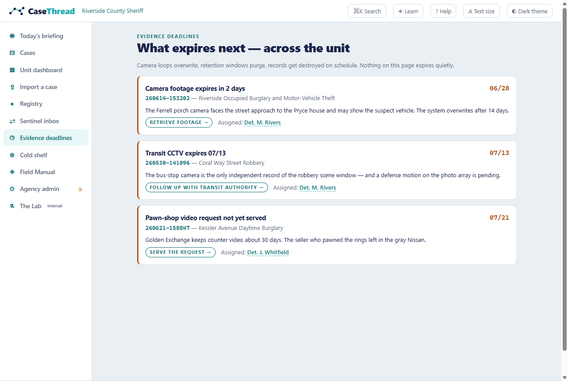Click the CaseThread logo icon
The image size is (568, 381).
[x=17, y=11]
